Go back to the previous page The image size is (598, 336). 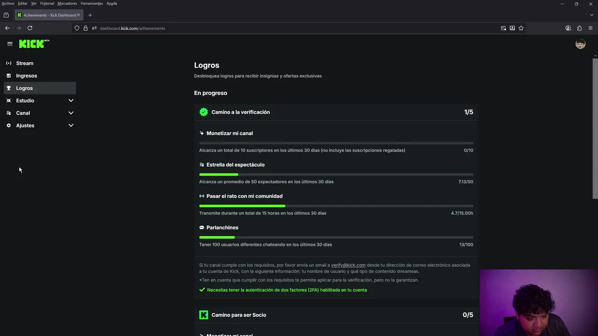[7, 28]
